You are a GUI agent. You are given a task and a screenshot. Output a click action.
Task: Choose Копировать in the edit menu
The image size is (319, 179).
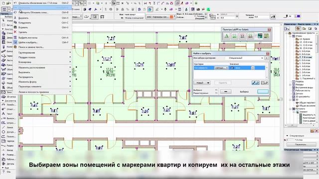coord(42,23)
